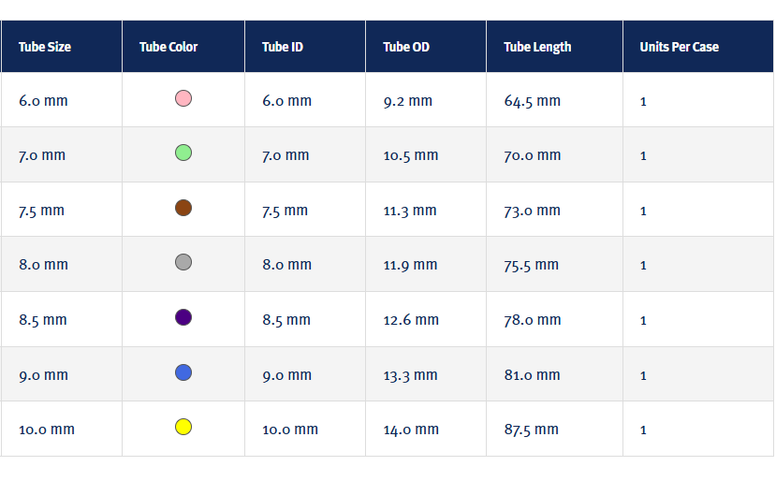776x481 pixels.
Task: Click the Tube OD column header
Action: (x=406, y=47)
